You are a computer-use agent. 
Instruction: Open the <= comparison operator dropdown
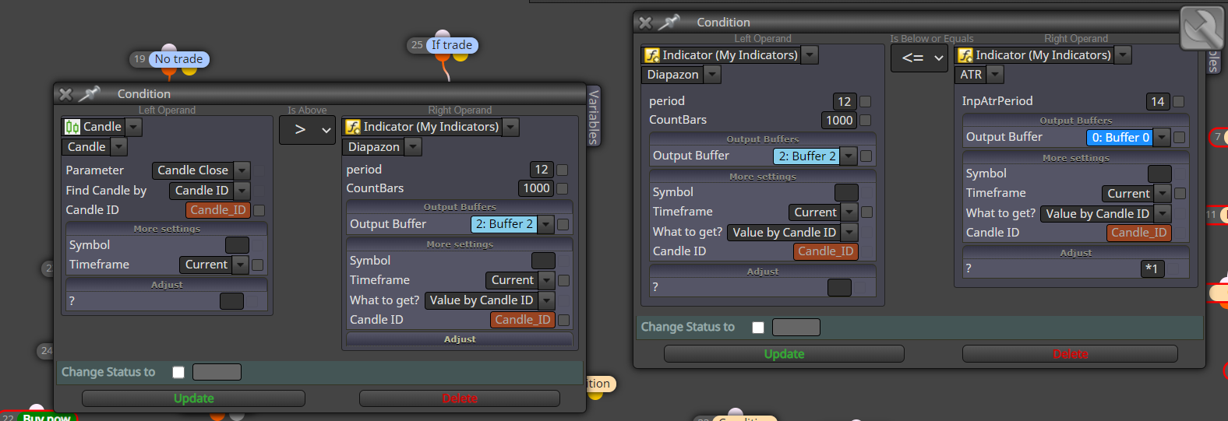pyautogui.click(x=919, y=58)
